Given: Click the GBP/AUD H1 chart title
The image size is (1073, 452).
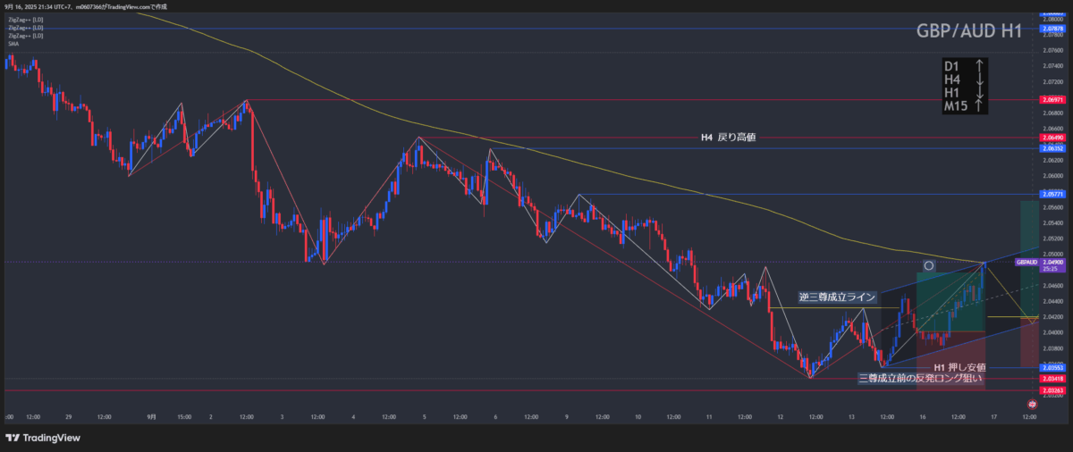Looking at the screenshot, I should coord(969,31).
